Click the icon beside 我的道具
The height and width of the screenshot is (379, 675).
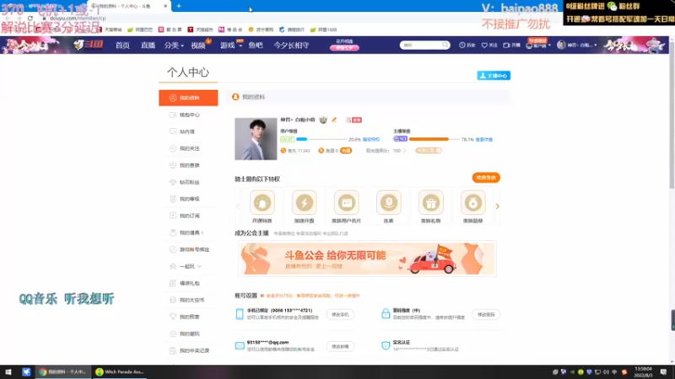click(x=173, y=232)
